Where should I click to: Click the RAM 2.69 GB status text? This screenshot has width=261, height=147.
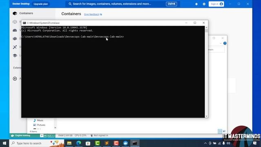[65, 136]
